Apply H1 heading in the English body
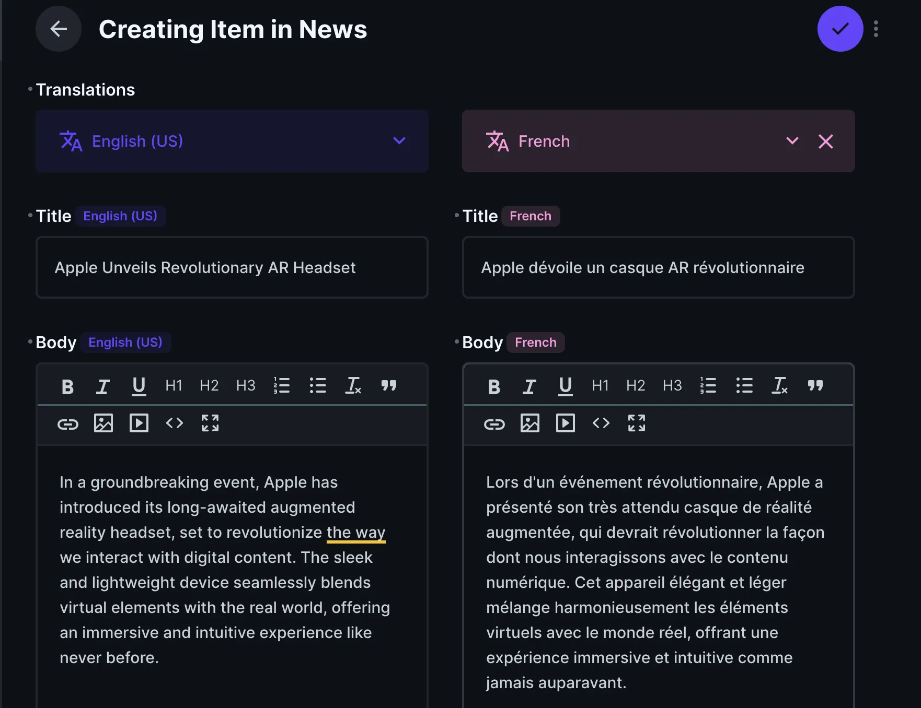Screen dimensions: 921x708 (173, 386)
